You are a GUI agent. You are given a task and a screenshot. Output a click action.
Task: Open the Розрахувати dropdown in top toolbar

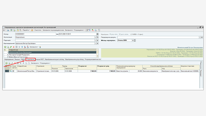coord(81,30)
